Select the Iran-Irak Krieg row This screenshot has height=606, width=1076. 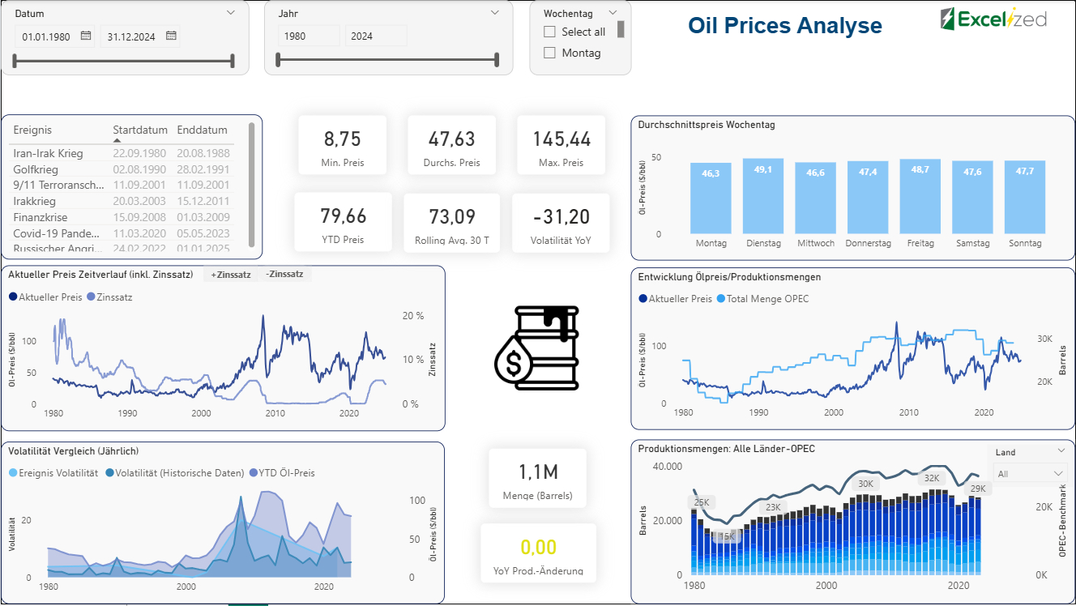tap(122, 153)
